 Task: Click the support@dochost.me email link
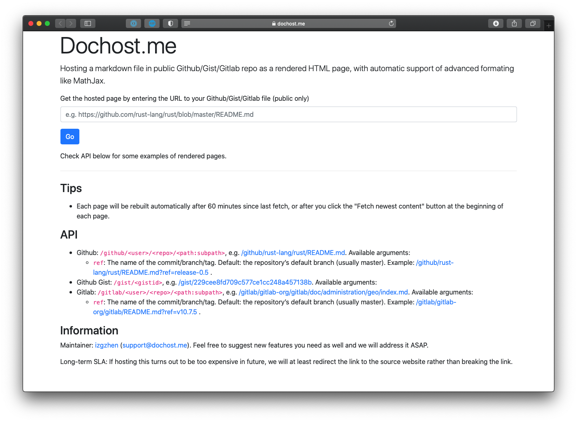pos(155,345)
